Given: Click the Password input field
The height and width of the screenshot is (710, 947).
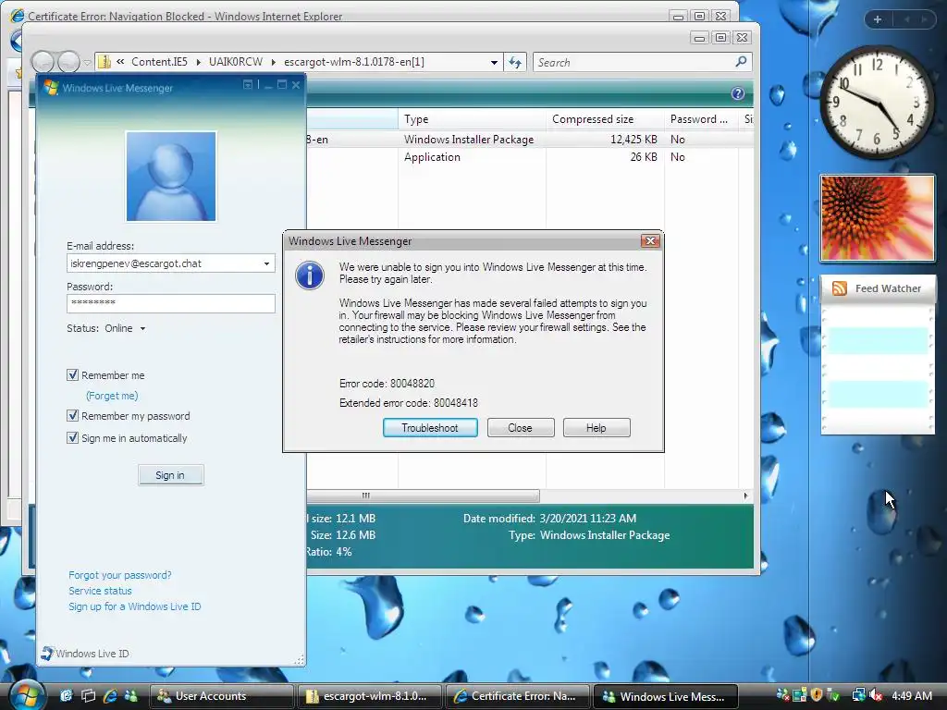Looking at the screenshot, I should pos(171,303).
